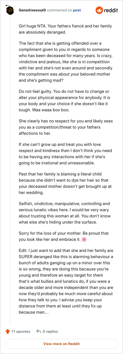The width and height of the screenshot is (123, 354).
Task: Select the "11 upvotes" count label
Action: [21, 331]
